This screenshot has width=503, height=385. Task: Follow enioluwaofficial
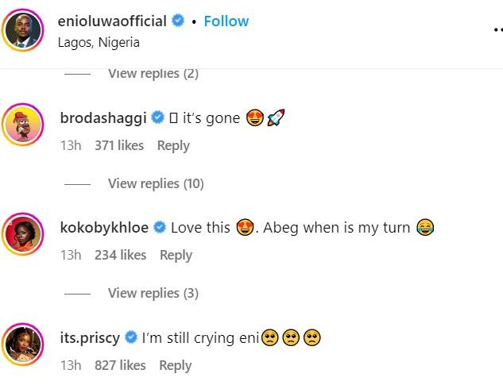[x=226, y=21]
